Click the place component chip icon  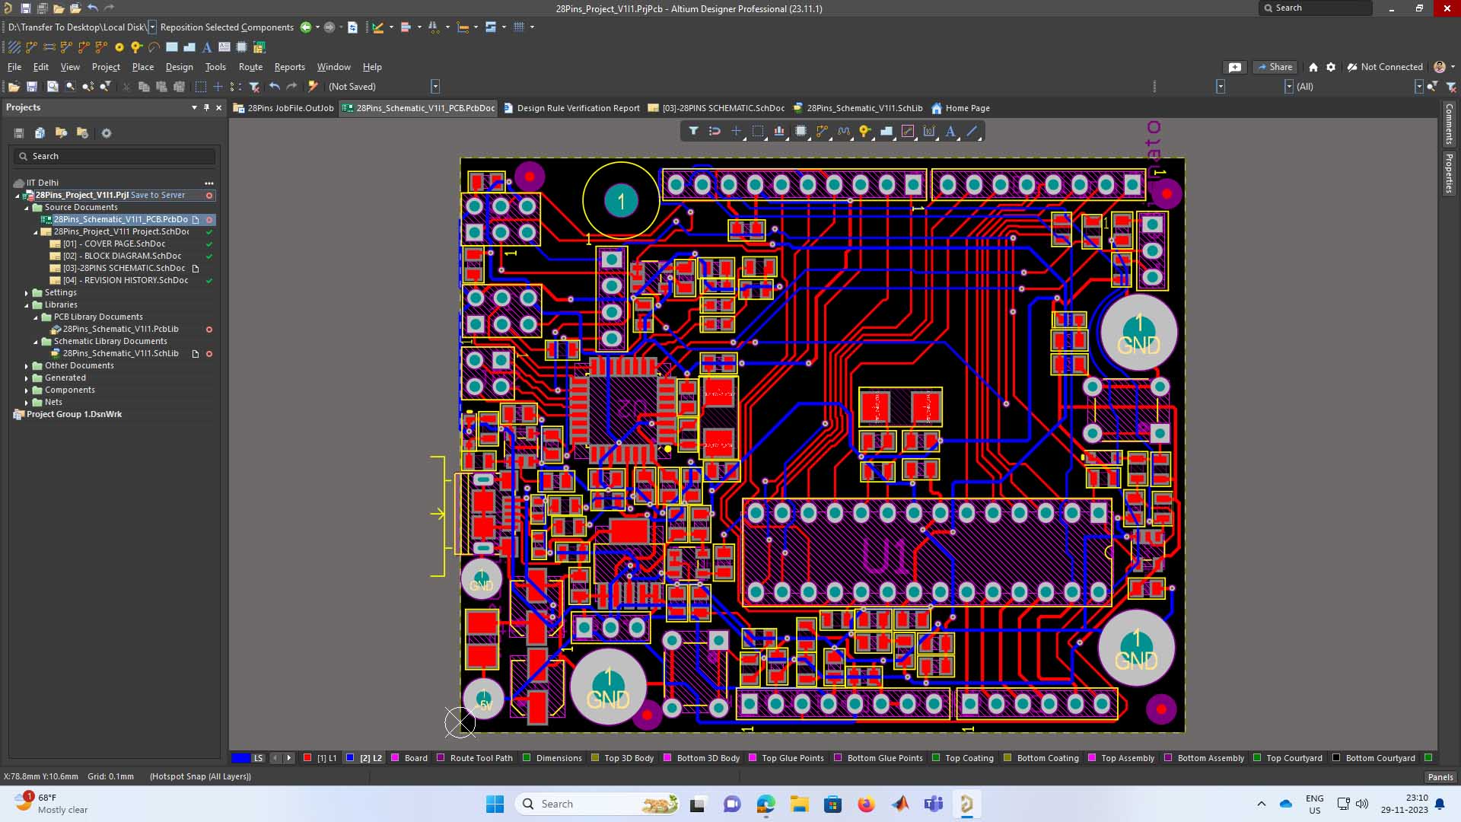[801, 131]
